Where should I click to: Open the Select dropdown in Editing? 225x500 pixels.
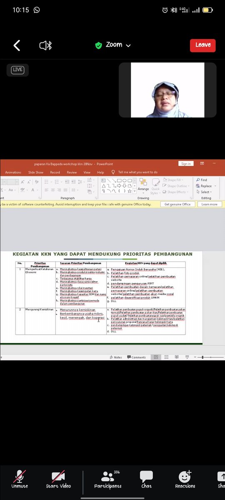click(x=203, y=192)
